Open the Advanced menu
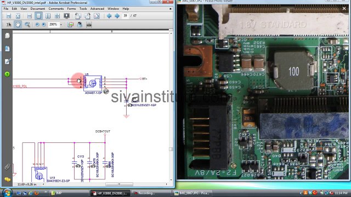 97,9
